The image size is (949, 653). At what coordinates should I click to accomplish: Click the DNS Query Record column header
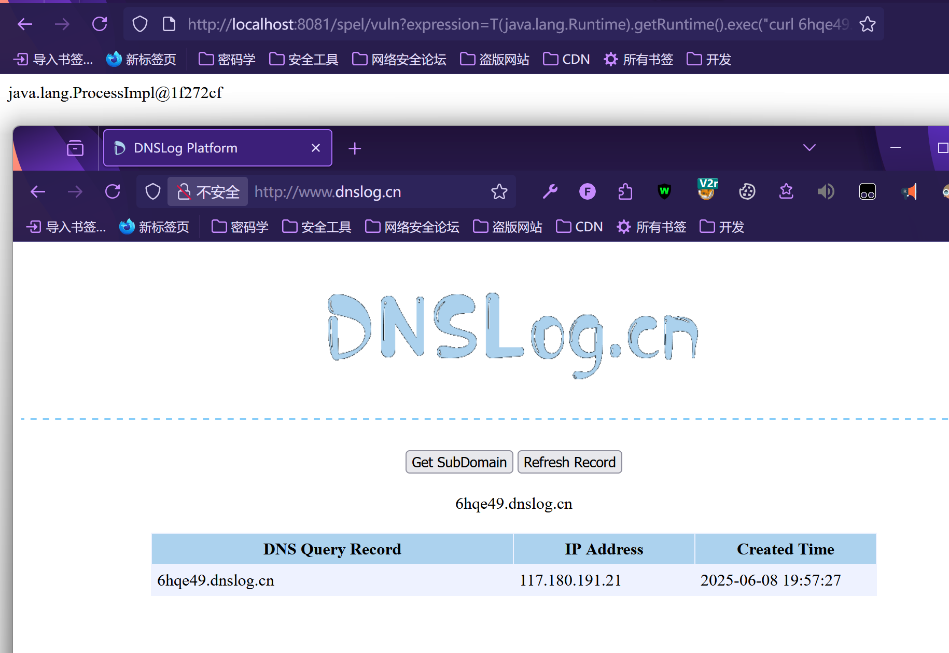click(332, 549)
